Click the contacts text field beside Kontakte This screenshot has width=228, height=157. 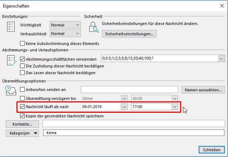pos(134,123)
